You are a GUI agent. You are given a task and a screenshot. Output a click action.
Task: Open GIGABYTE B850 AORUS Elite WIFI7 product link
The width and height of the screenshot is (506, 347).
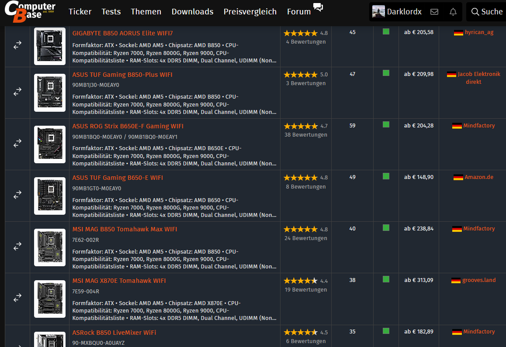point(123,33)
